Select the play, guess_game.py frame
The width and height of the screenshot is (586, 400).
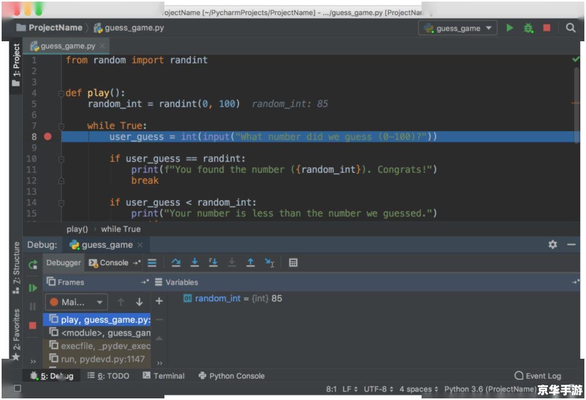click(97, 320)
